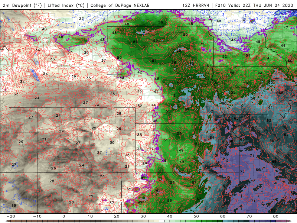Click the 31 dewpoint value on the map

click(127, 167)
